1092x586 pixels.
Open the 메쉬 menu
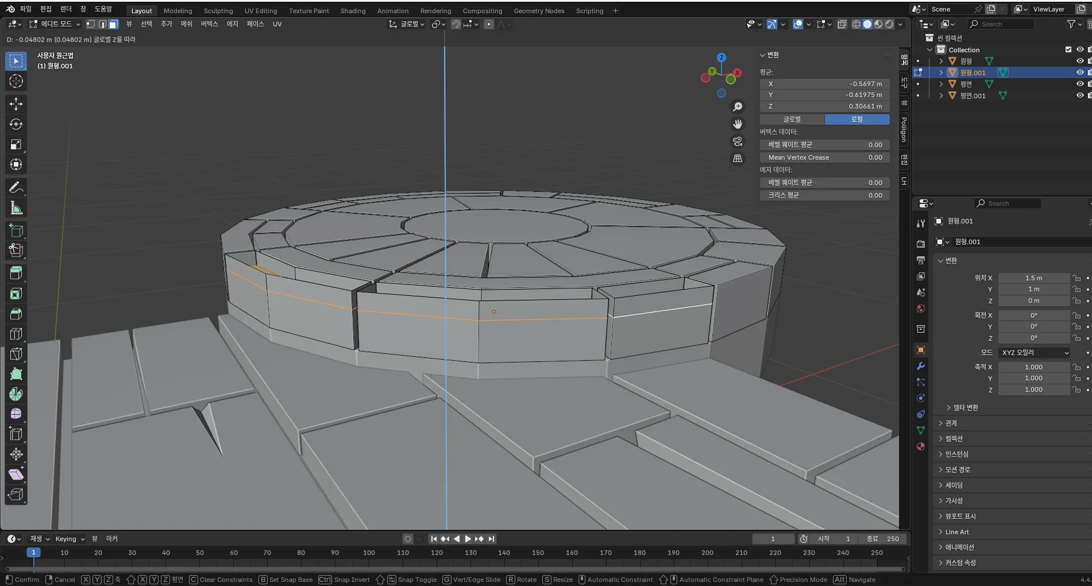pyautogui.click(x=187, y=24)
